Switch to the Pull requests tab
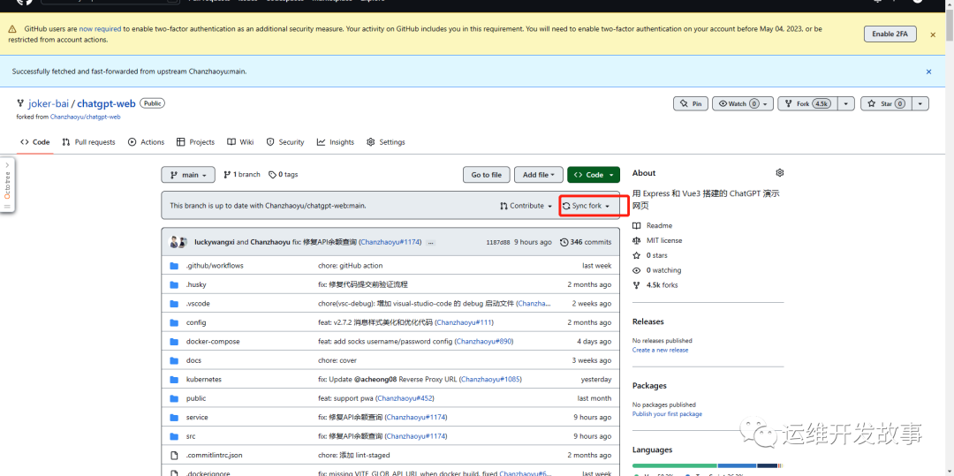Image resolution: width=954 pixels, height=476 pixels. click(x=88, y=142)
